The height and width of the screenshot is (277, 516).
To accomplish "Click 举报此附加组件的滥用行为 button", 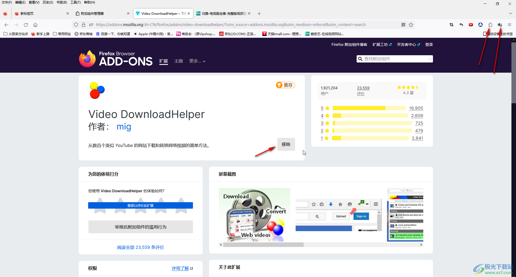I will pos(141,227).
